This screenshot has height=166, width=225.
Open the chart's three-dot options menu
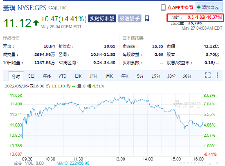[x=217, y=75]
